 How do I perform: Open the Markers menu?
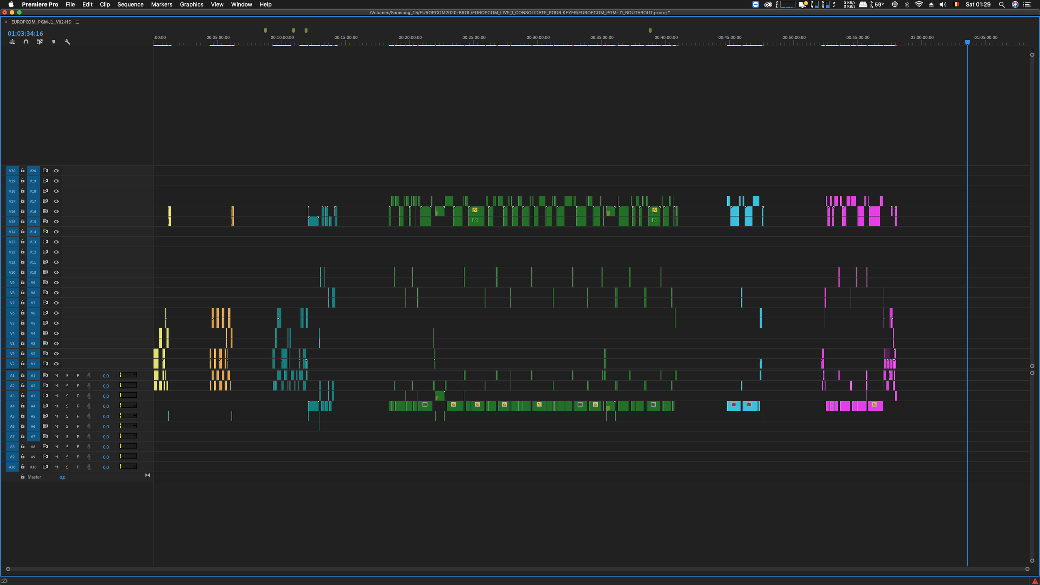(161, 5)
